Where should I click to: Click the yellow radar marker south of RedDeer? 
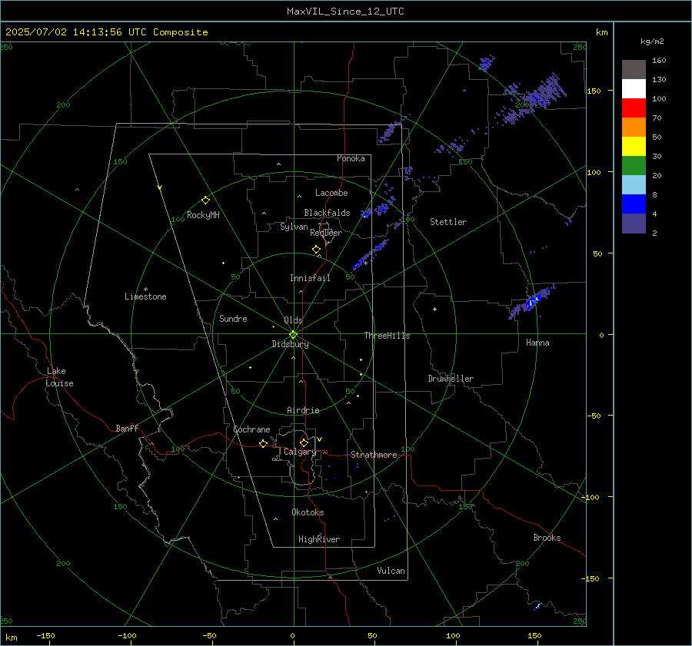coord(316,250)
